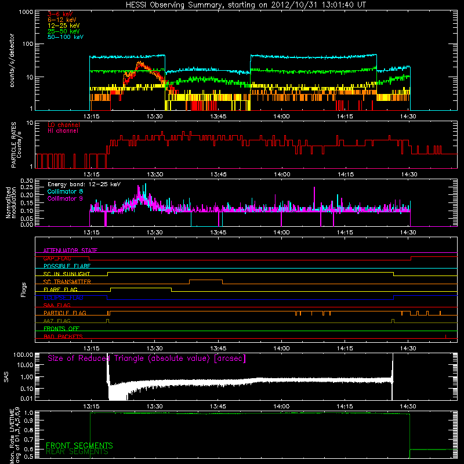The image size is (464, 464).
Task: Click 14:00 under the Flags plot
Action: click(x=281, y=349)
